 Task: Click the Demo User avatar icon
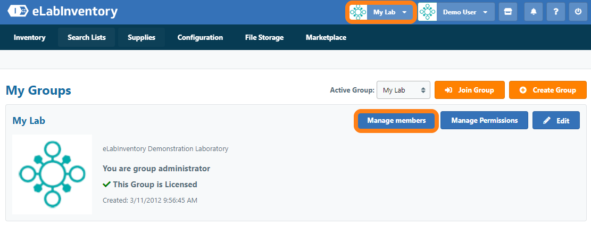coord(428,12)
